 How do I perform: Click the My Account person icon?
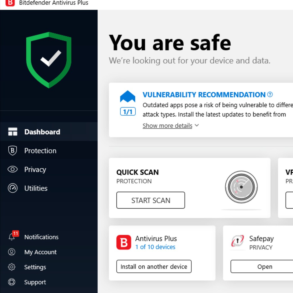(x=12, y=252)
